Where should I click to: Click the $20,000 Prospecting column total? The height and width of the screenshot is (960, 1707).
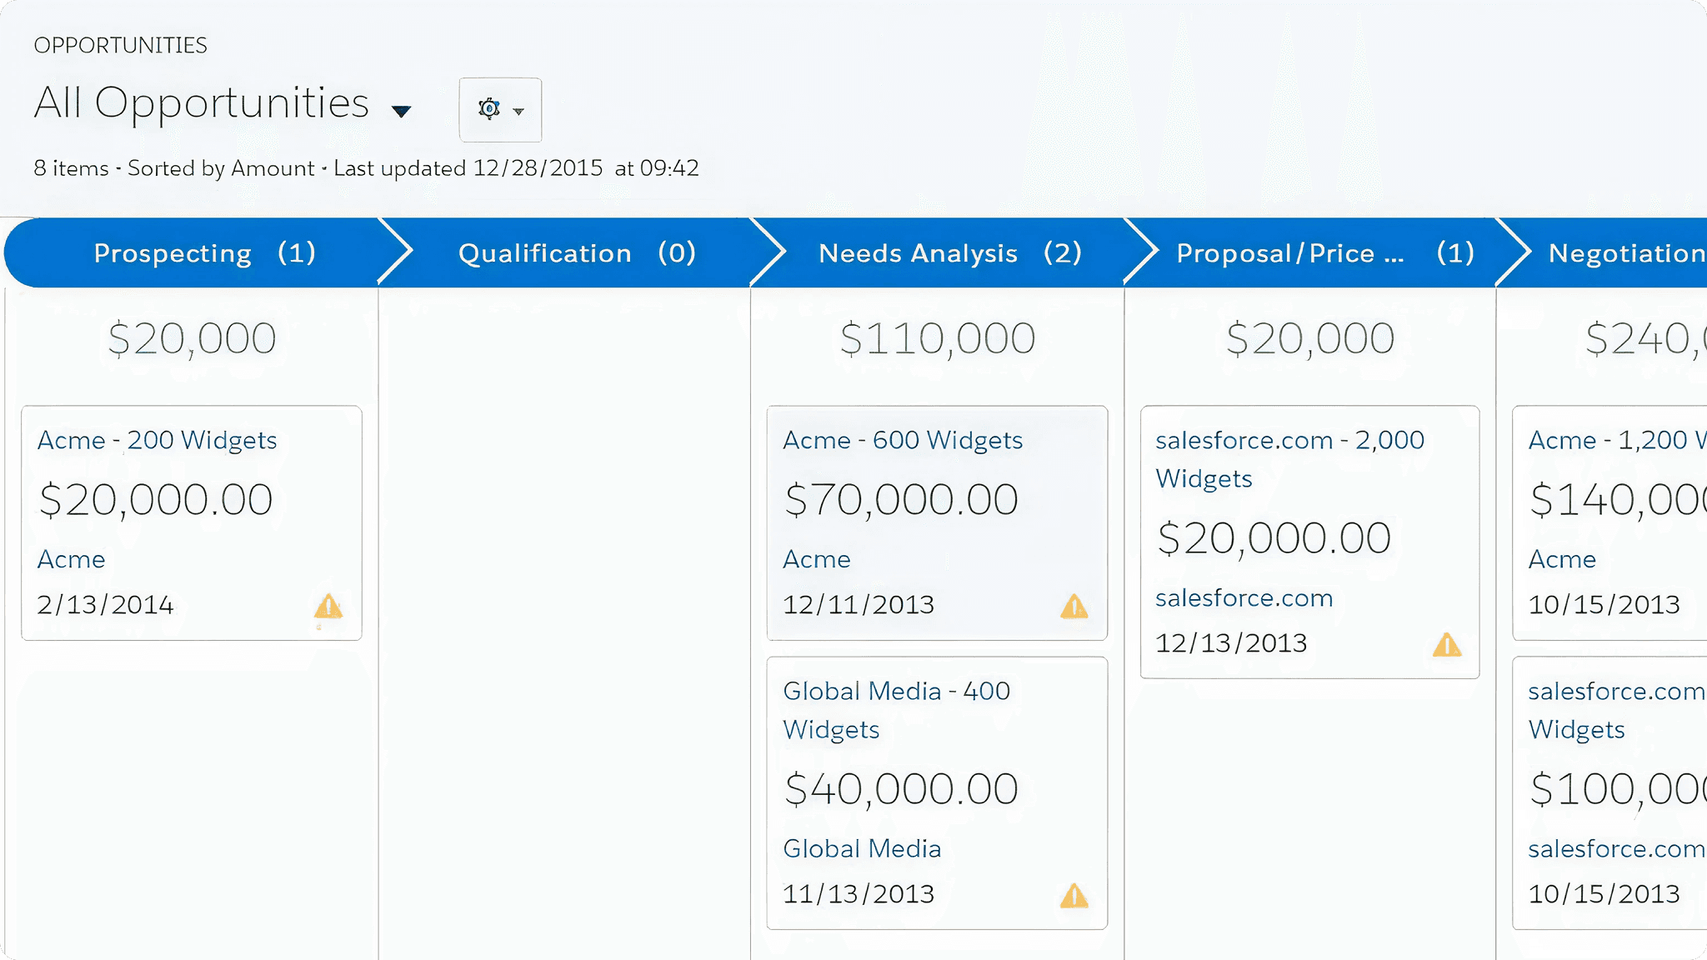[x=192, y=339]
